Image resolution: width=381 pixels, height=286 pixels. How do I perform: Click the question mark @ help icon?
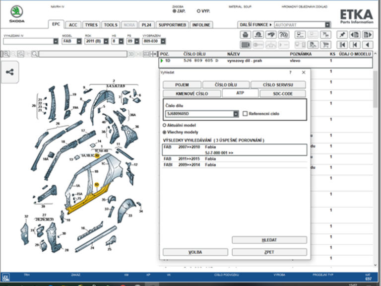(284, 35)
